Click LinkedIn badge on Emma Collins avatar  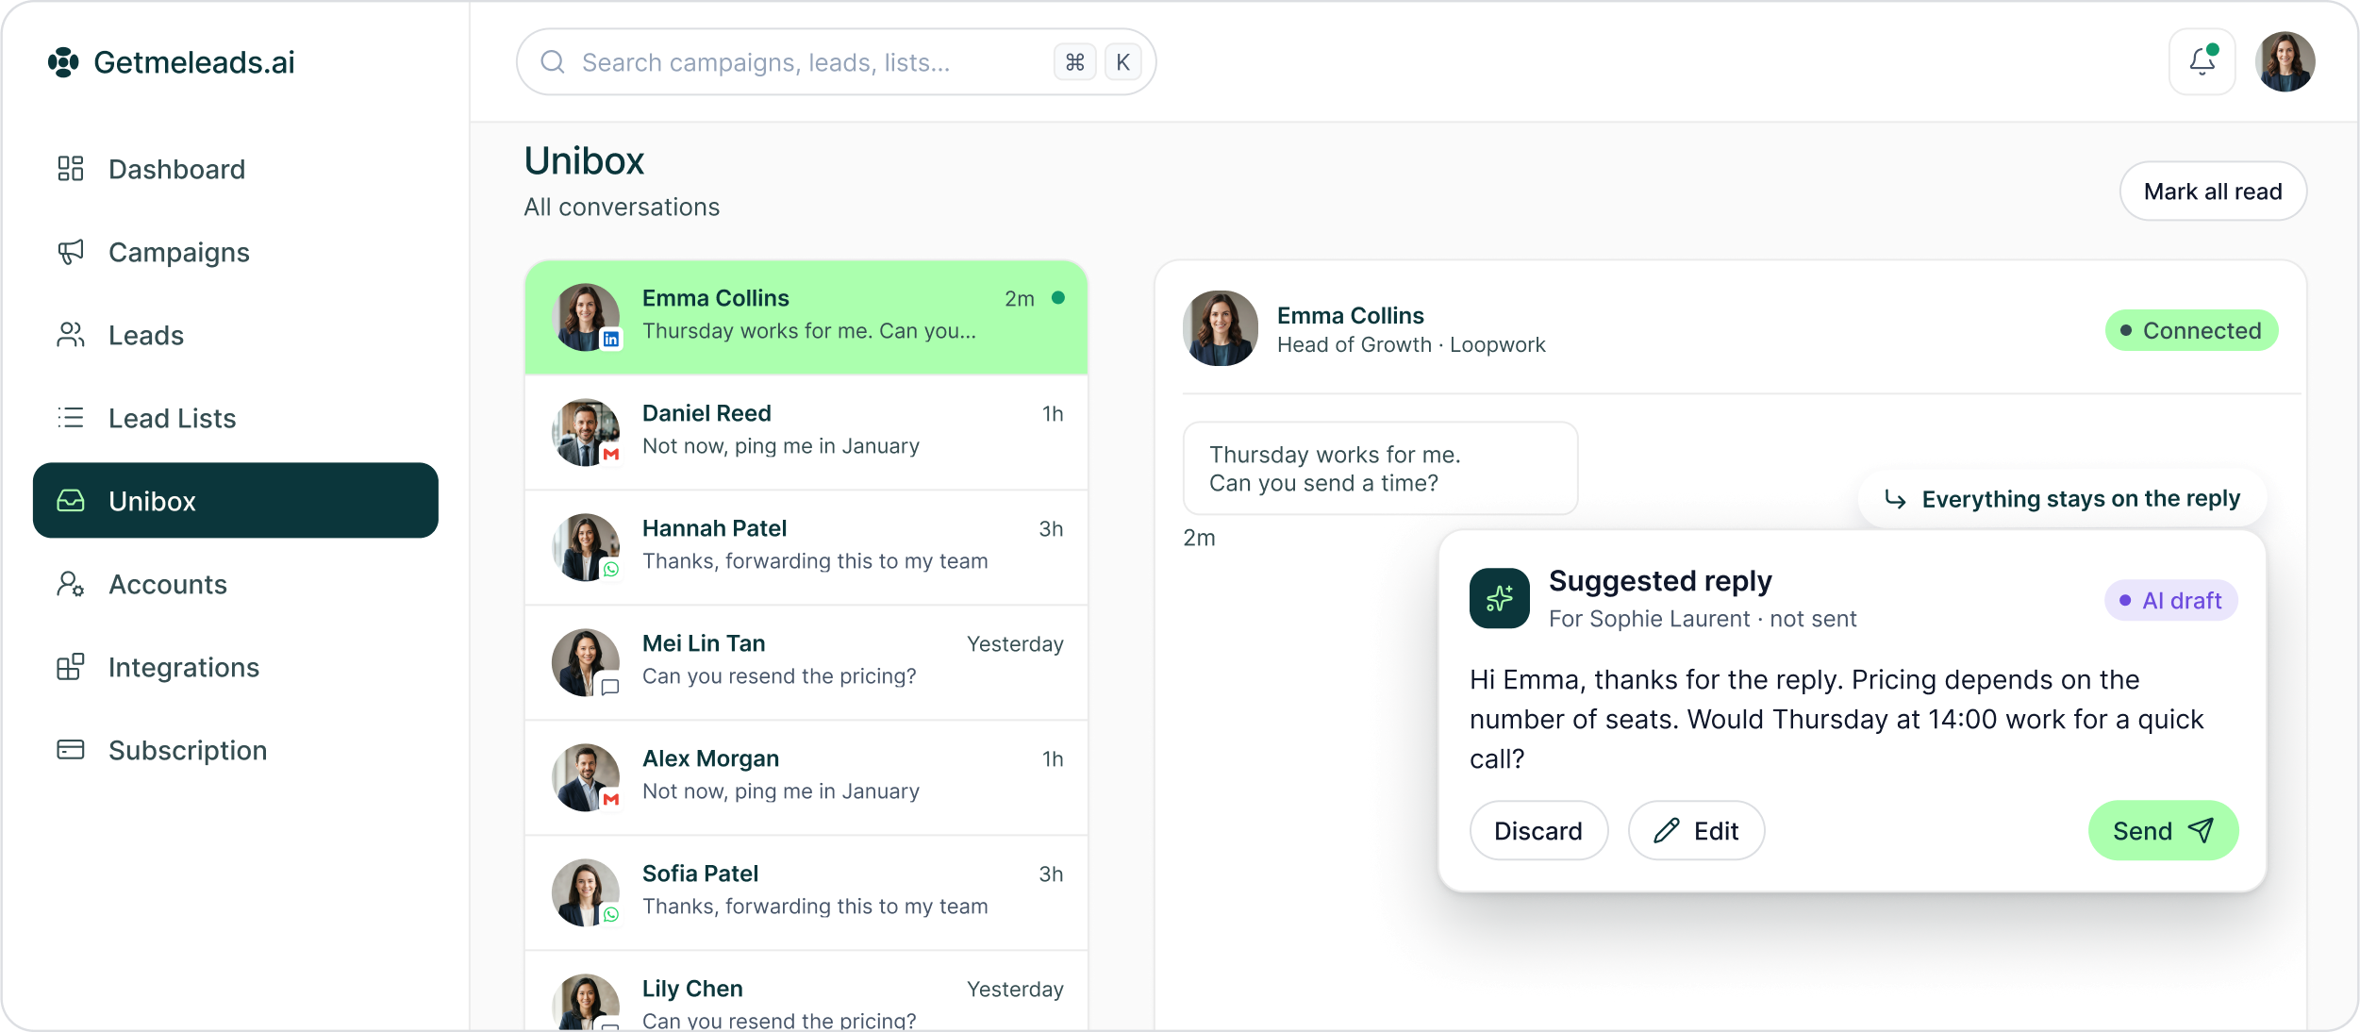[611, 340]
